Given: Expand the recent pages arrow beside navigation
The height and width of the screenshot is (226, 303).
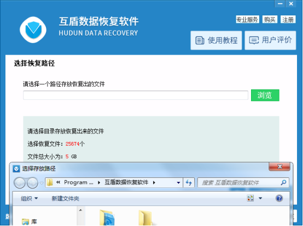Looking at the screenshot, I should click(42, 183).
